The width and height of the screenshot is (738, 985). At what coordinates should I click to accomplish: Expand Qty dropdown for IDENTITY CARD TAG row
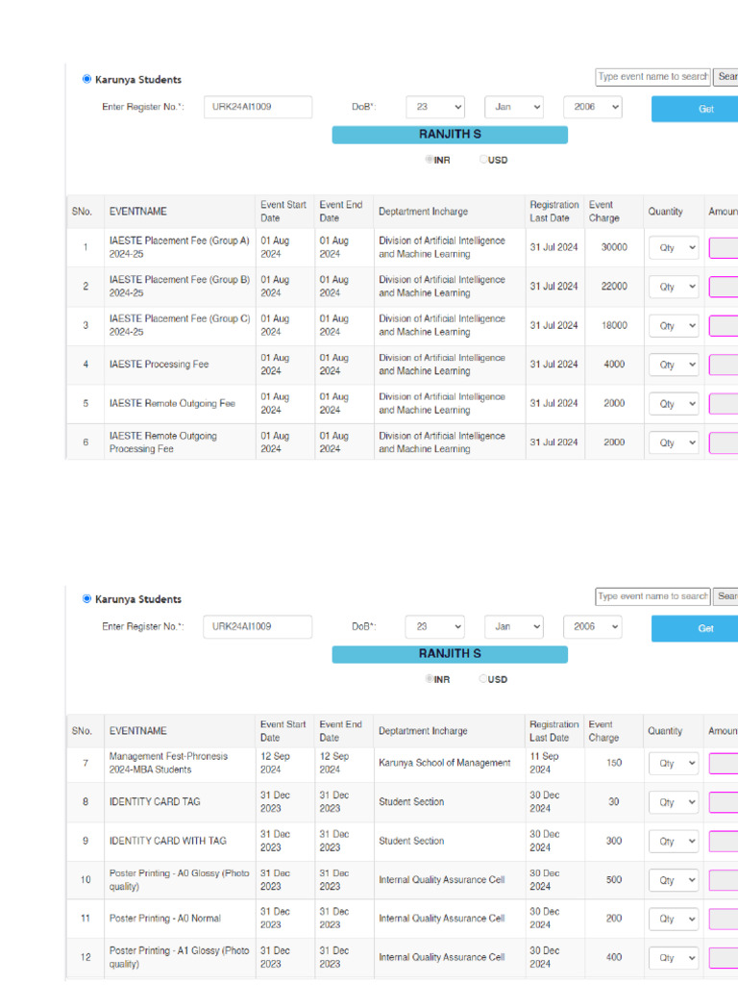[674, 802]
